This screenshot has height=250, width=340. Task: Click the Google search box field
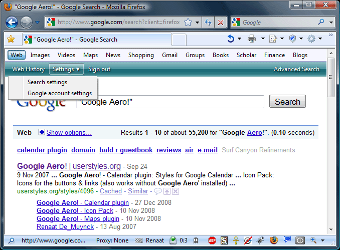(x=279, y=23)
